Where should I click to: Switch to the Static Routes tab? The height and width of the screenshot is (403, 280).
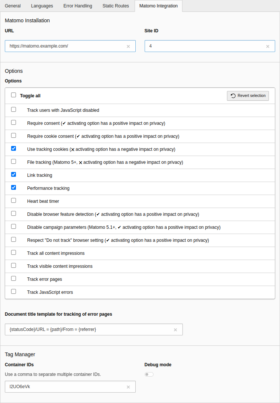coord(116,6)
